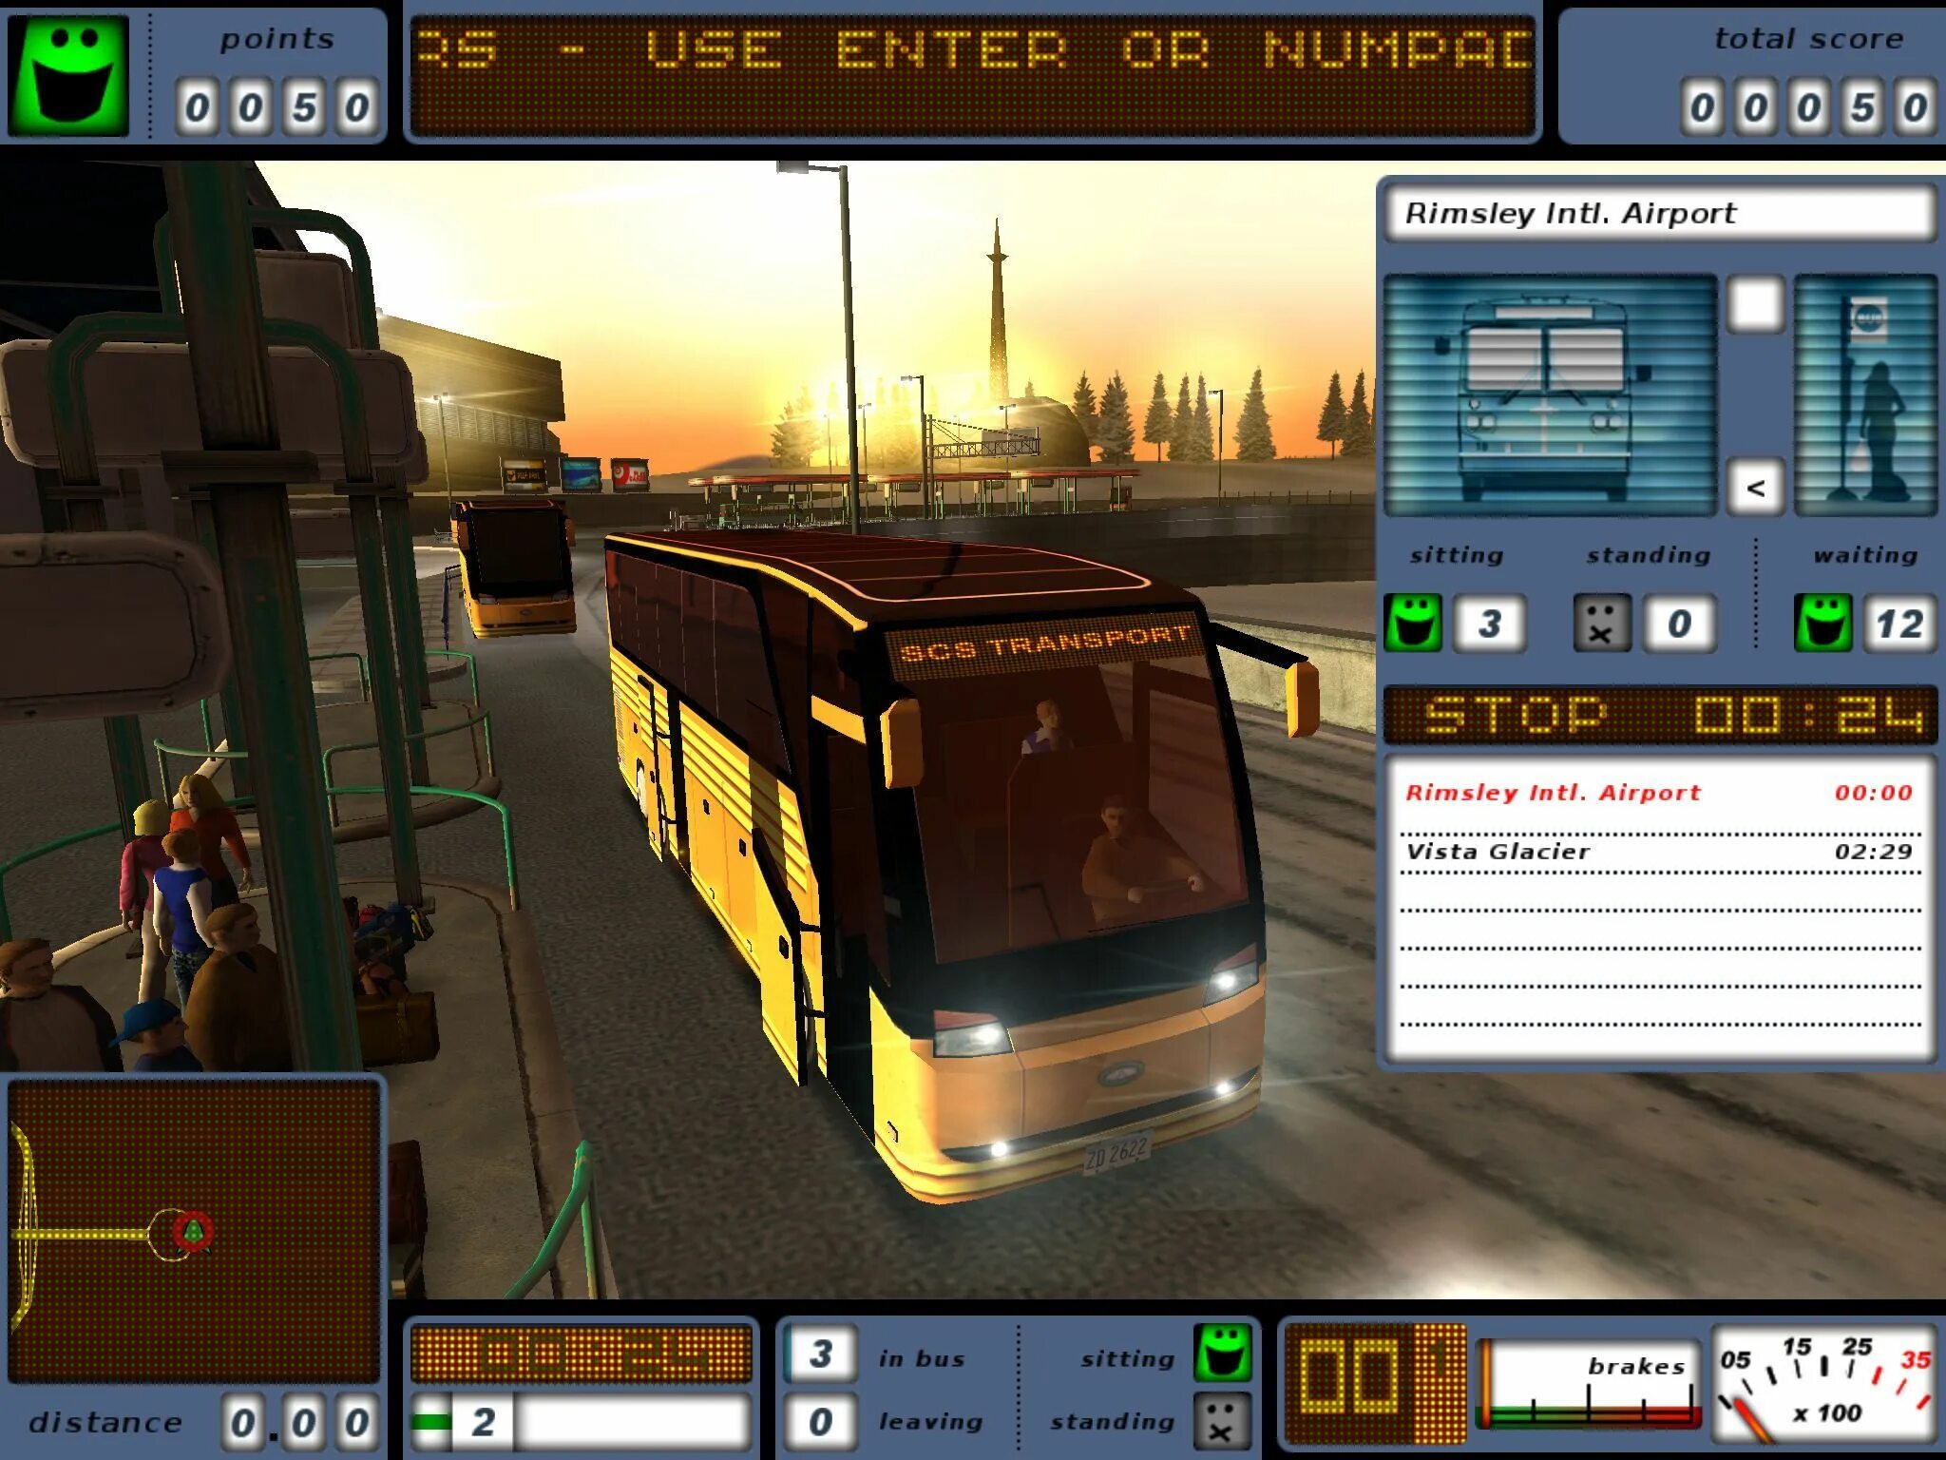
Task: Click the green waiting passengers smiley
Action: (1822, 624)
